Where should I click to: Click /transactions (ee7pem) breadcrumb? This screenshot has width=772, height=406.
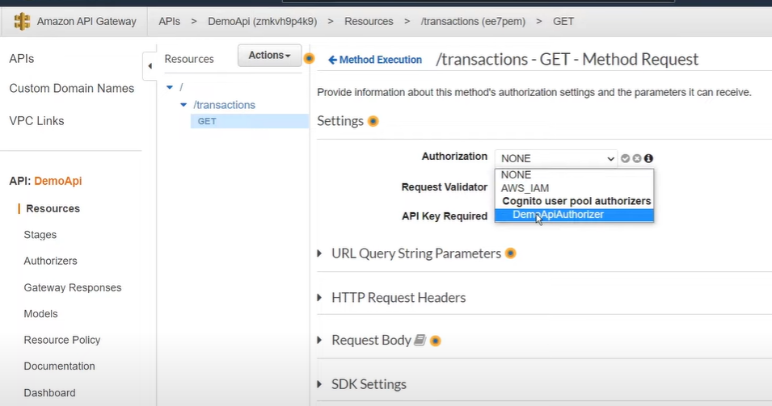pyautogui.click(x=473, y=22)
